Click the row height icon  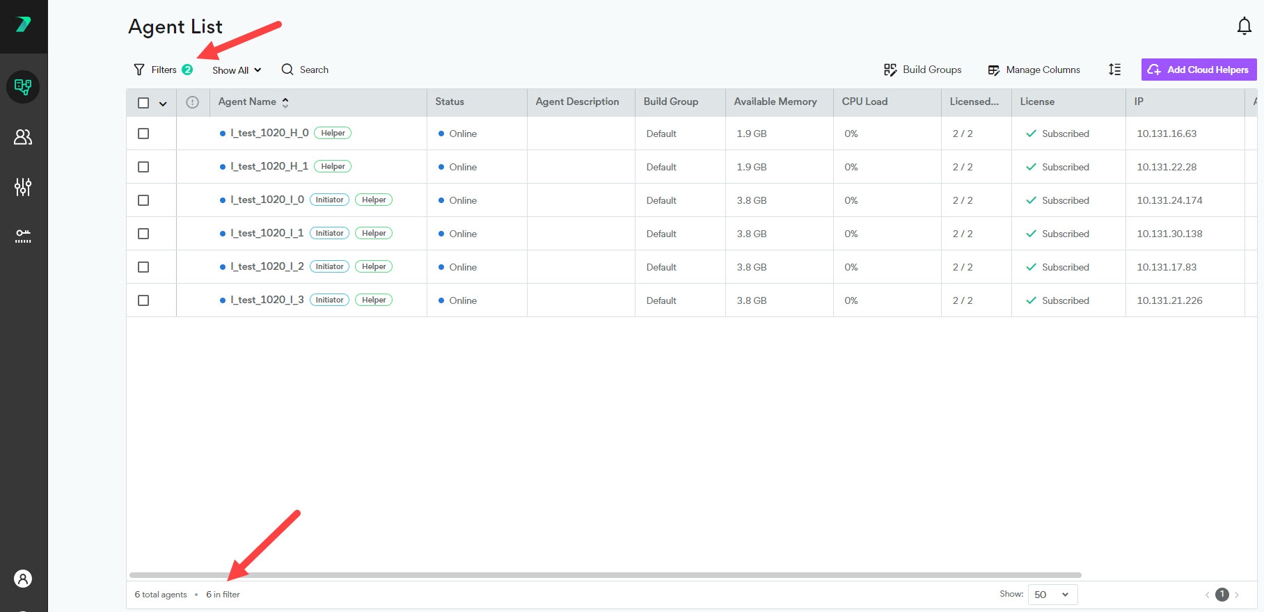click(1114, 70)
